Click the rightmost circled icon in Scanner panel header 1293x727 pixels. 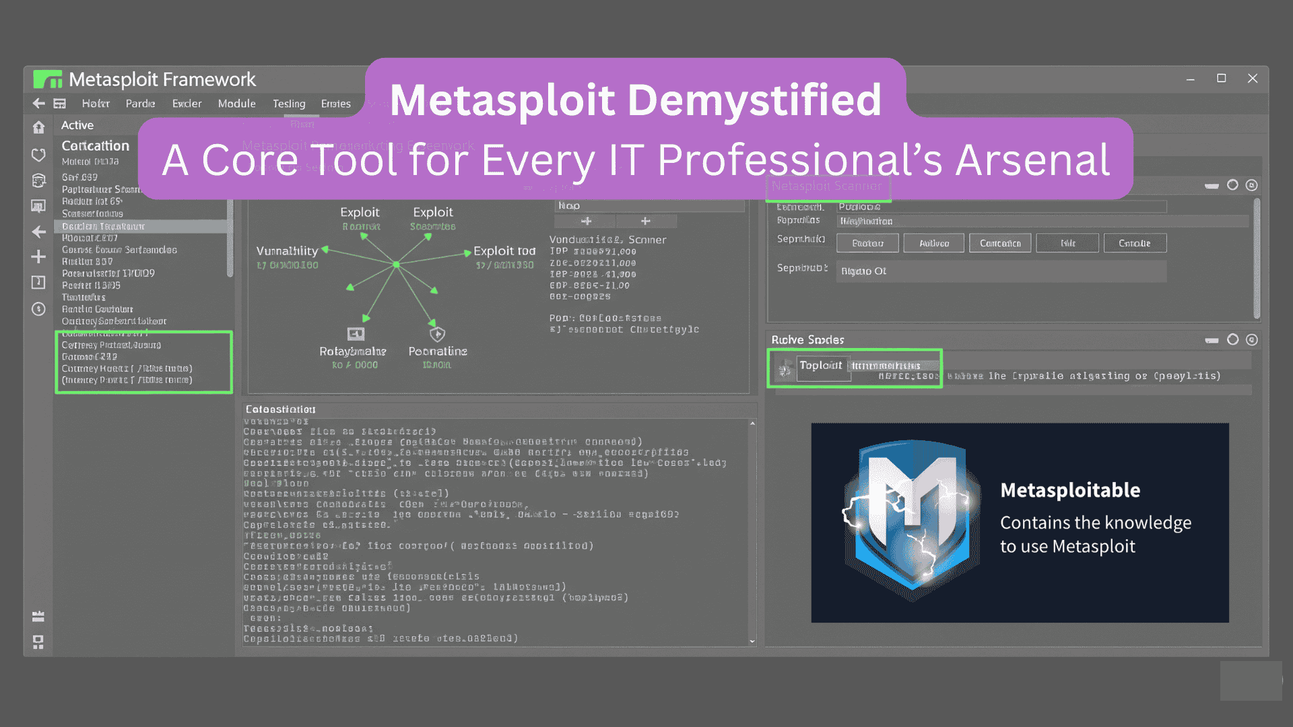click(1251, 185)
